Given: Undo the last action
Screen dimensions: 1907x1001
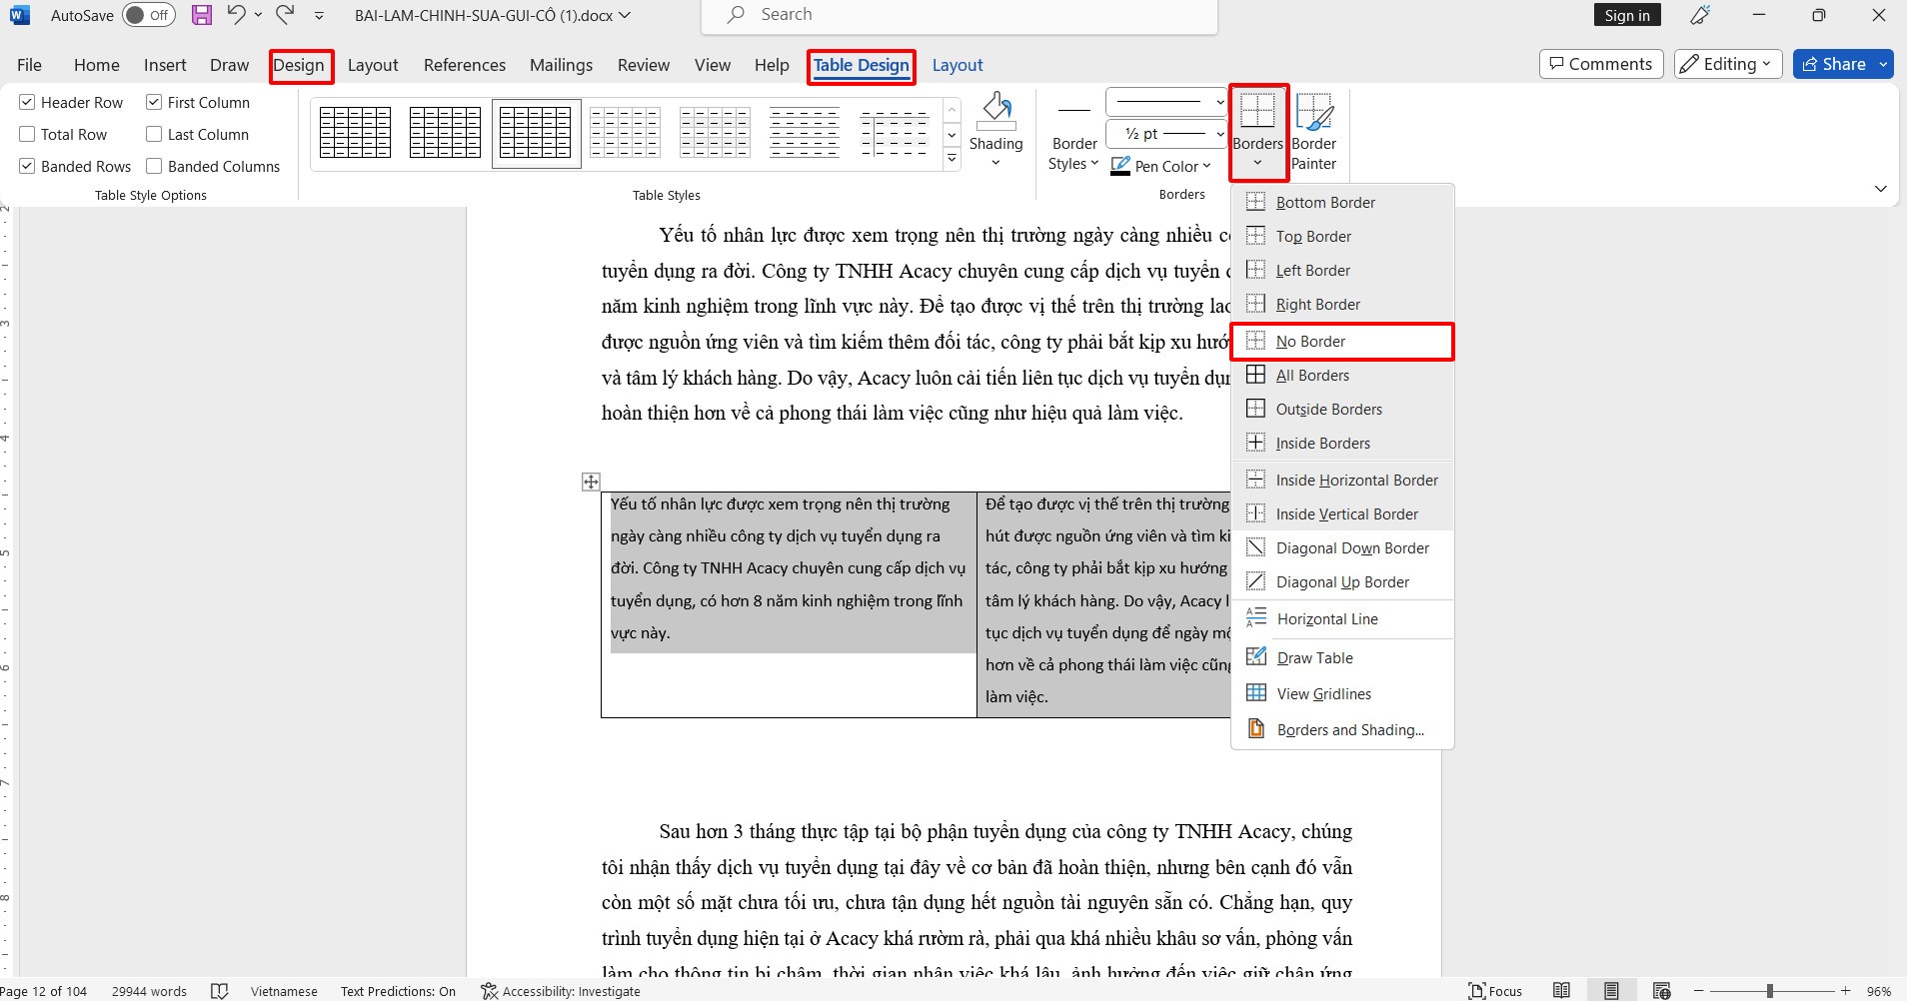Looking at the screenshot, I should (236, 14).
